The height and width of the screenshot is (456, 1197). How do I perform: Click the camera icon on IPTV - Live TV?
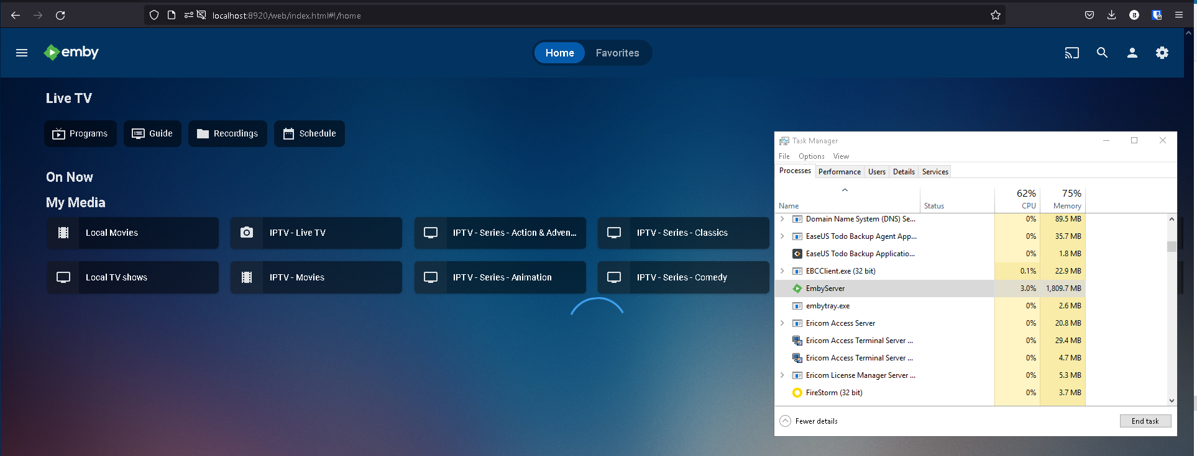[247, 233]
